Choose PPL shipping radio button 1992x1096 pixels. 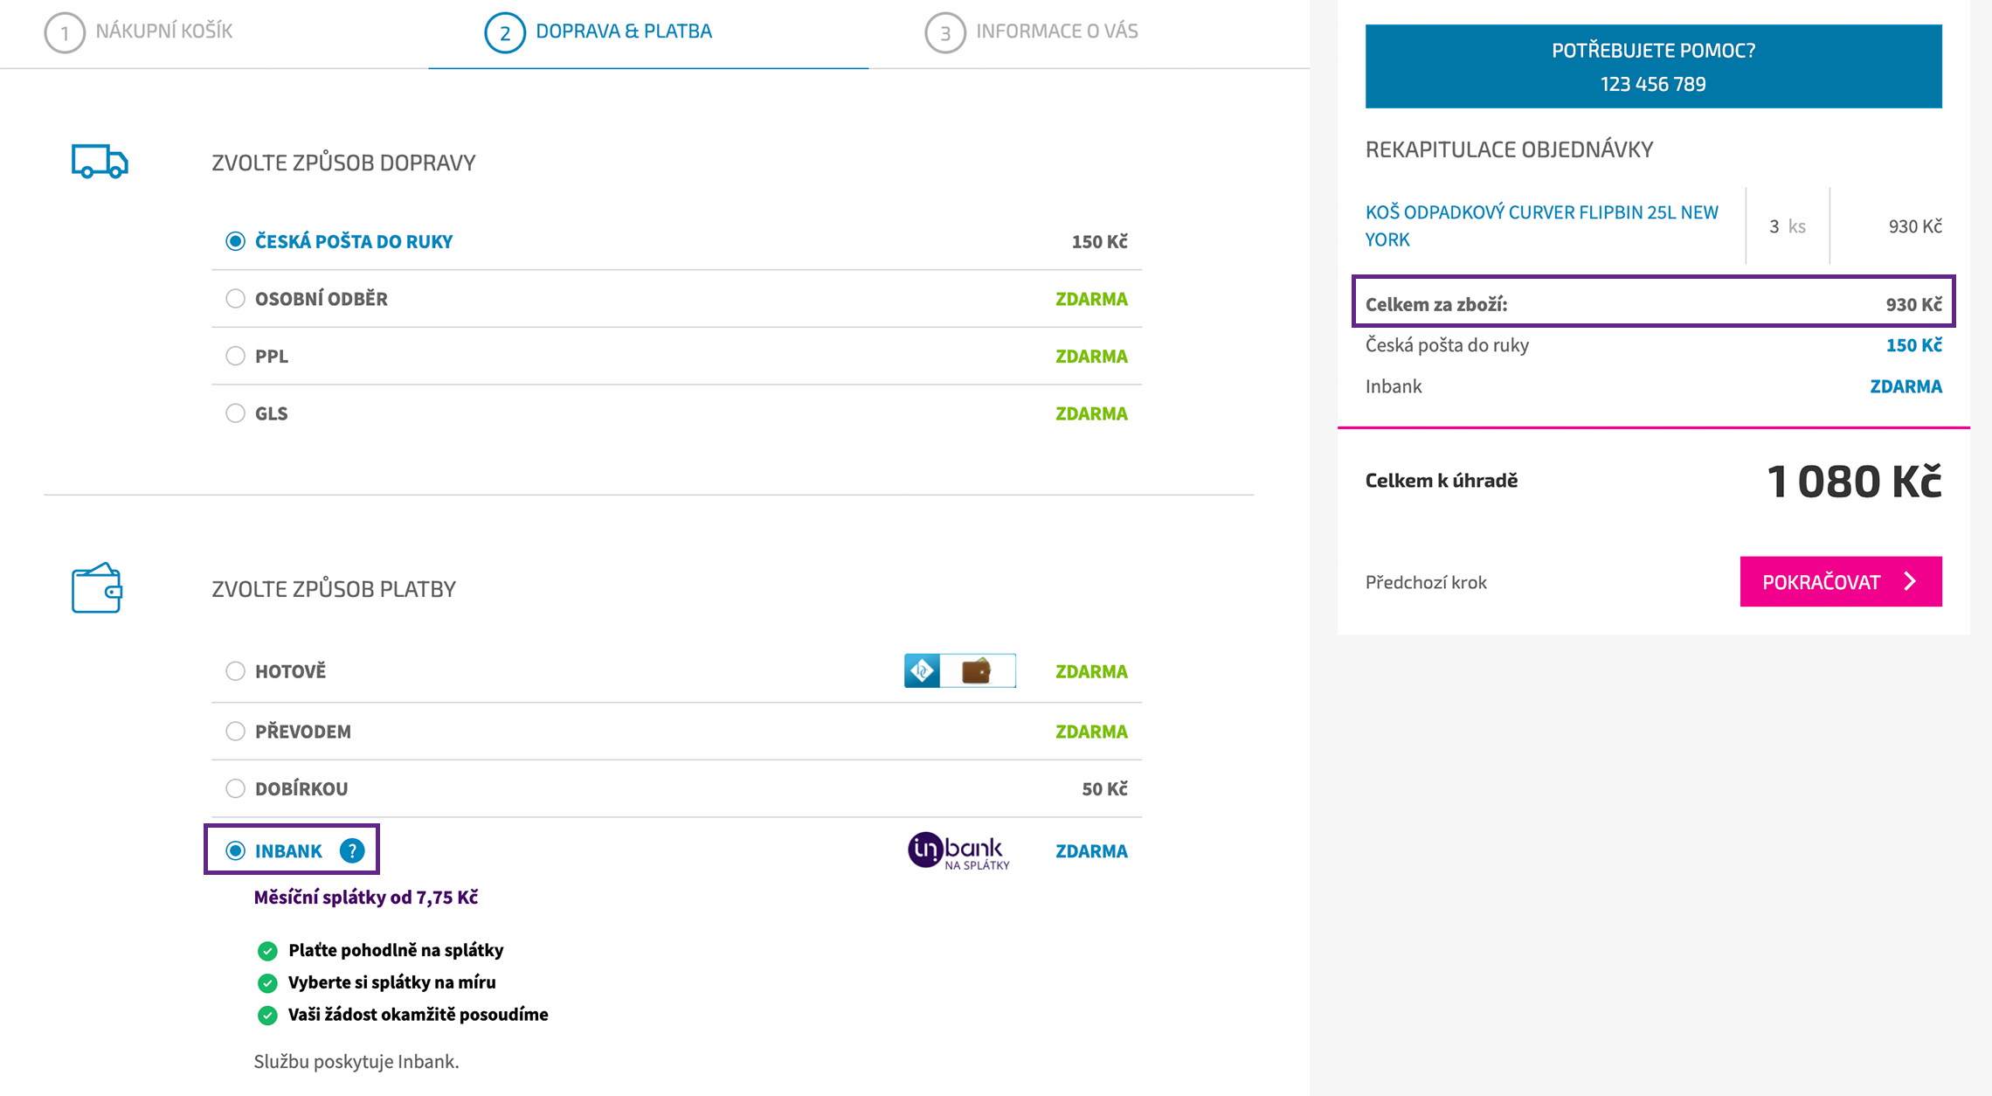(235, 356)
